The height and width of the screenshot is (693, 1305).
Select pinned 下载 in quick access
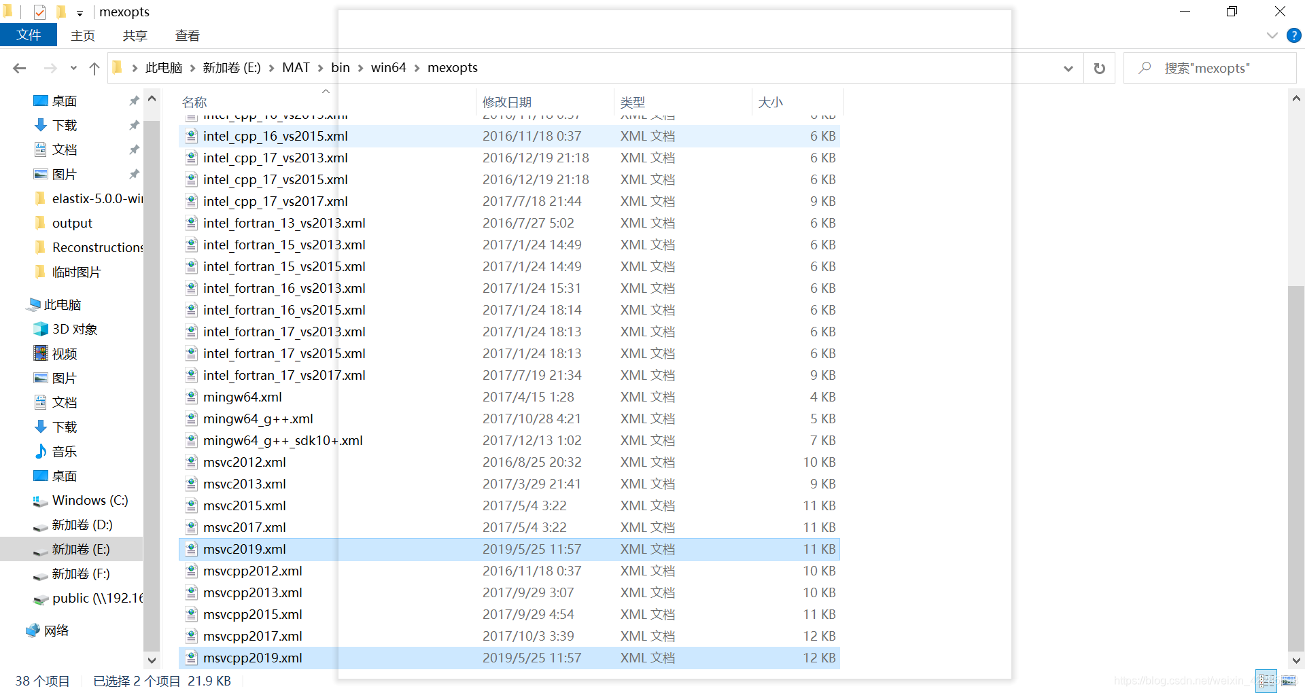(65, 125)
